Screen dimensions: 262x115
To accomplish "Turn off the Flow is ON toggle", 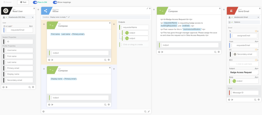I will coord(35,2).
